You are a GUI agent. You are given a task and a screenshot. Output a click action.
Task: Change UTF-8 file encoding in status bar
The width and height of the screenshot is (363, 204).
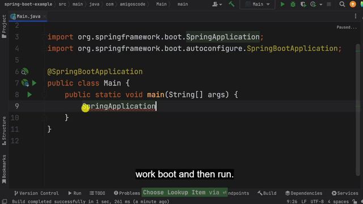click(x=317, y=202)
